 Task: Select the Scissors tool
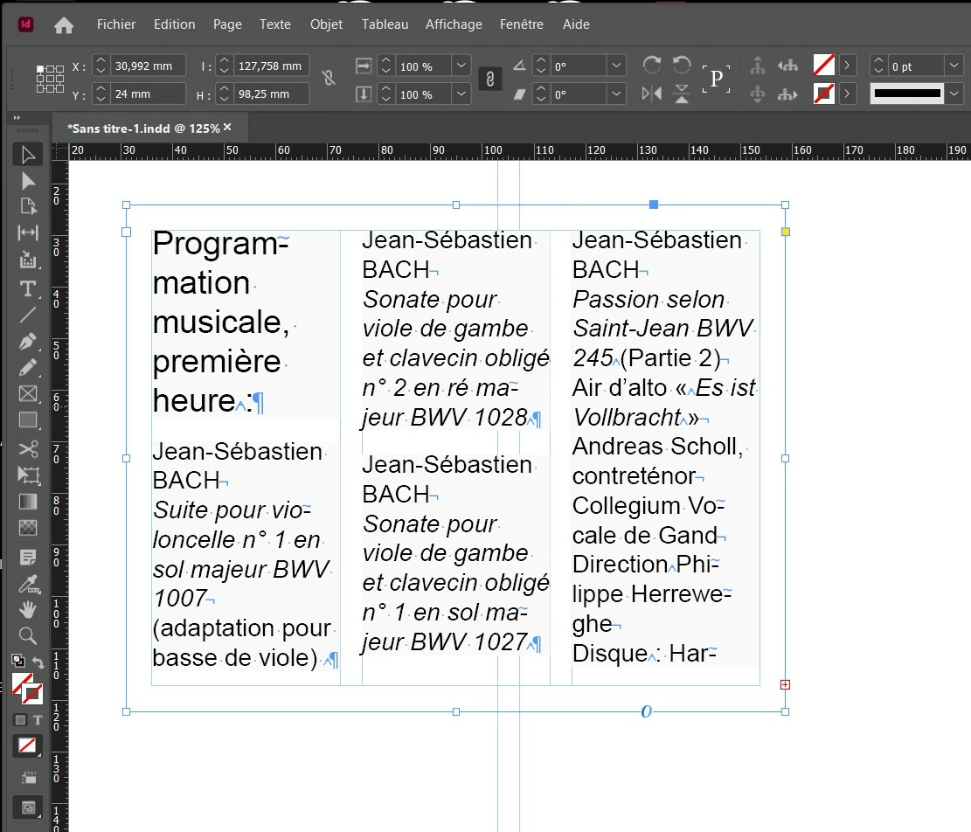pos(28,449)
